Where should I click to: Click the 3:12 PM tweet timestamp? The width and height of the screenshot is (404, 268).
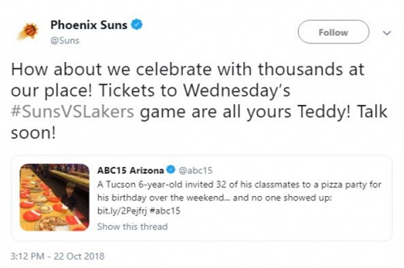[x=28, y=257]
